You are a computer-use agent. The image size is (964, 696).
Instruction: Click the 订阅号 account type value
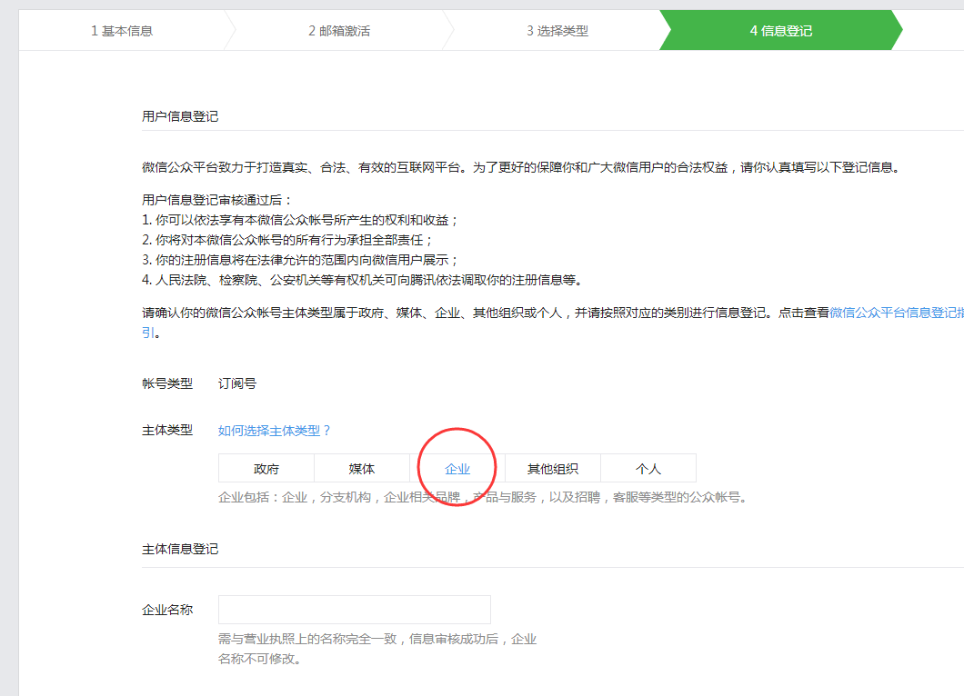click(237, 383)
